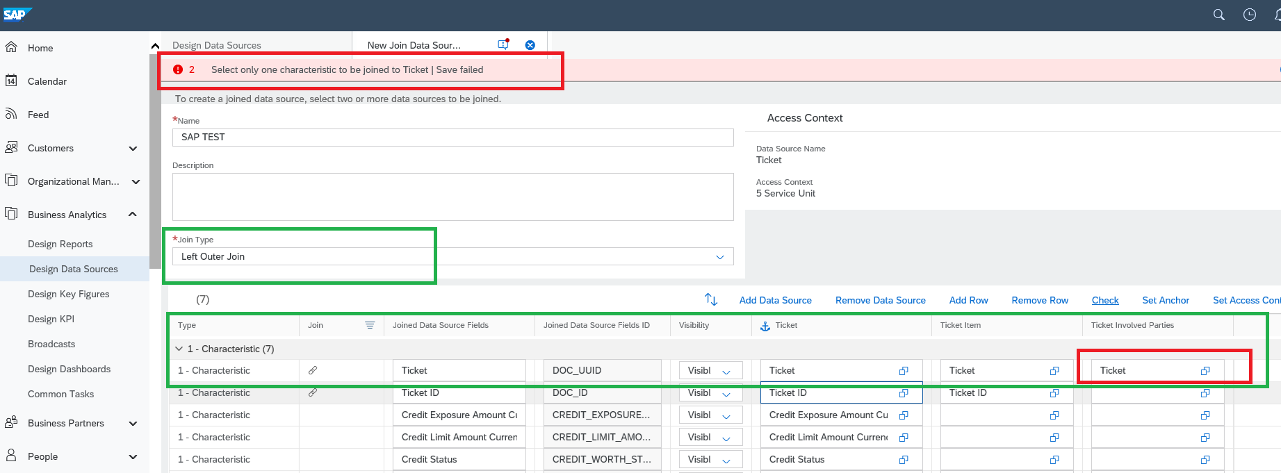Open value help for Credit Status in Ticket column
1281x473 pixels.
click(x=904, y=460)
